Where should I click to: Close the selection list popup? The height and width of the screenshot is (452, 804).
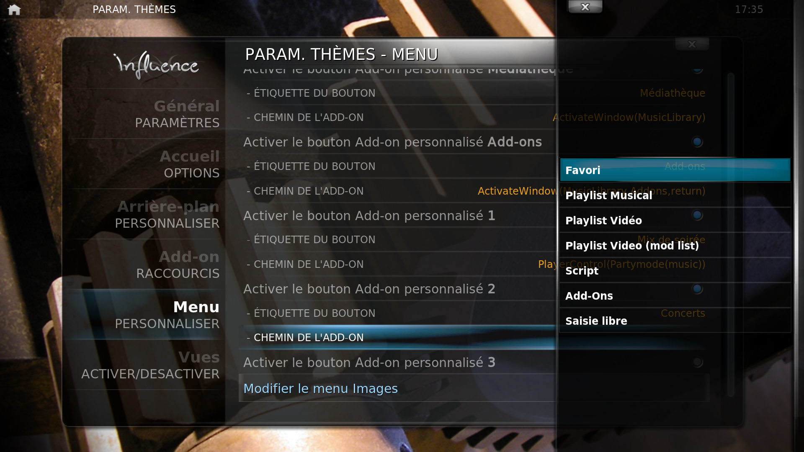(x=585, y=7)
